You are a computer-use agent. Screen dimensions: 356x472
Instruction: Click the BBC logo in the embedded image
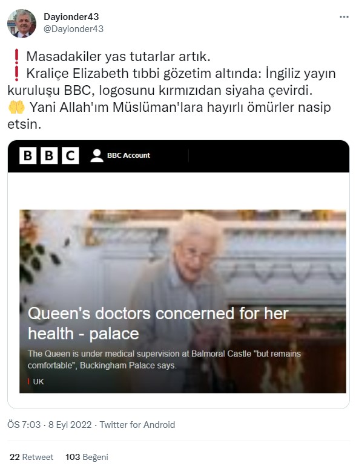click(x=49, y=156)
